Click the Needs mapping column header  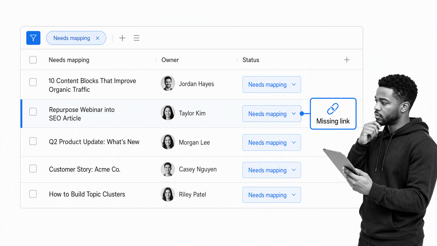[x=69, y=60]
